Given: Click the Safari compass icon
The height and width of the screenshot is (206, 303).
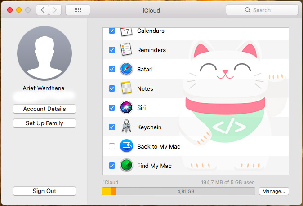Looking at the screenshot, I should pos(126,69).
